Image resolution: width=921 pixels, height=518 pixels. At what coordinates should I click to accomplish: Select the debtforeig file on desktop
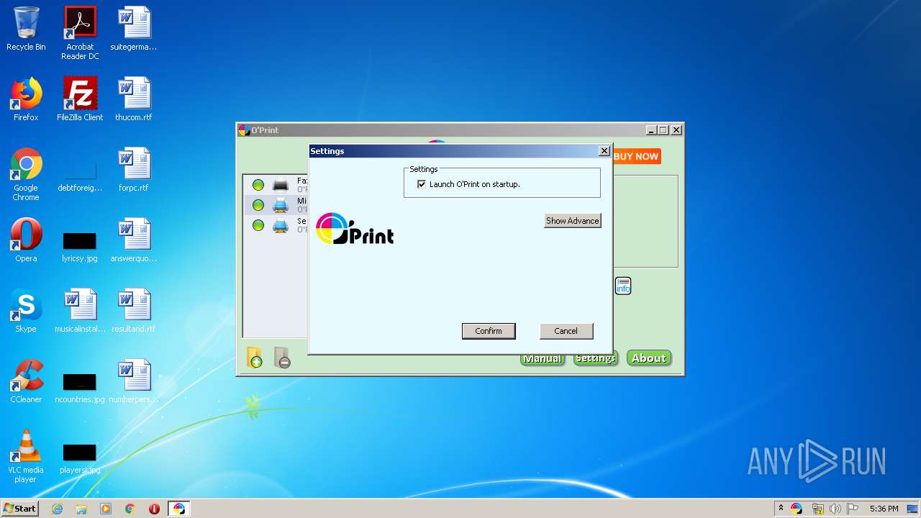pos(80,174)
